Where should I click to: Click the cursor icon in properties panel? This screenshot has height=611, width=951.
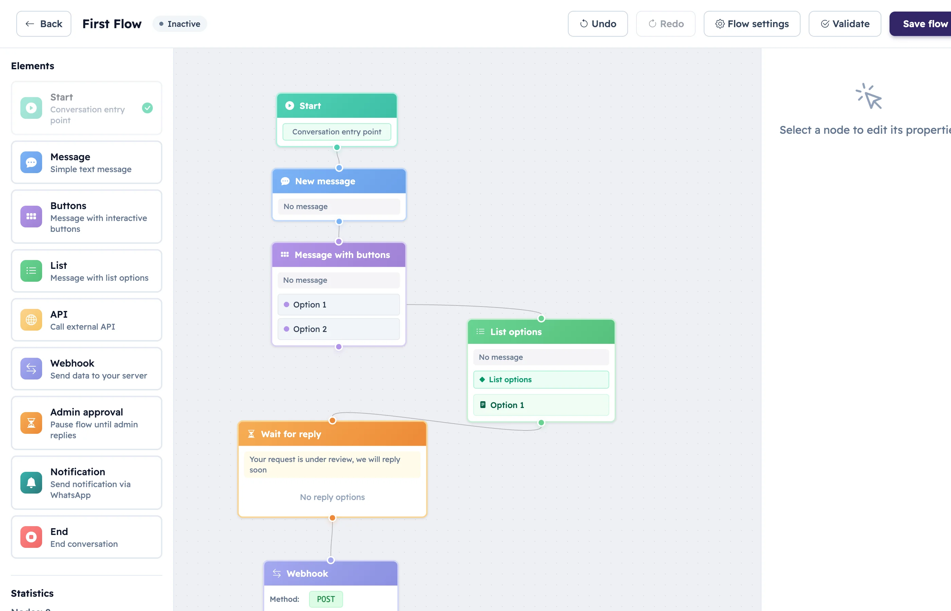(x=868, y=96)
